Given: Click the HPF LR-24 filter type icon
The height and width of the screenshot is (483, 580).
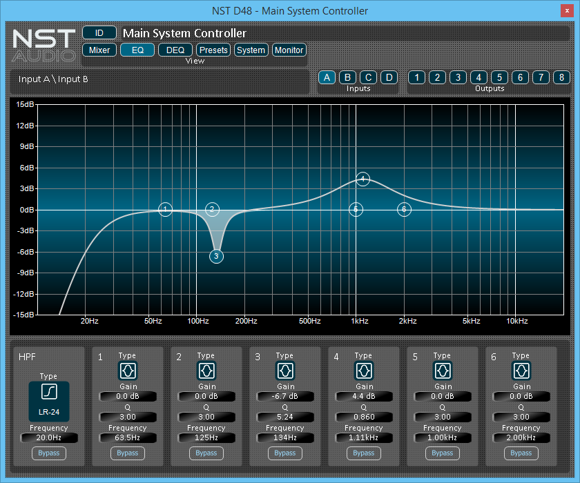Looking at the screenshot, I should point(49,402).
